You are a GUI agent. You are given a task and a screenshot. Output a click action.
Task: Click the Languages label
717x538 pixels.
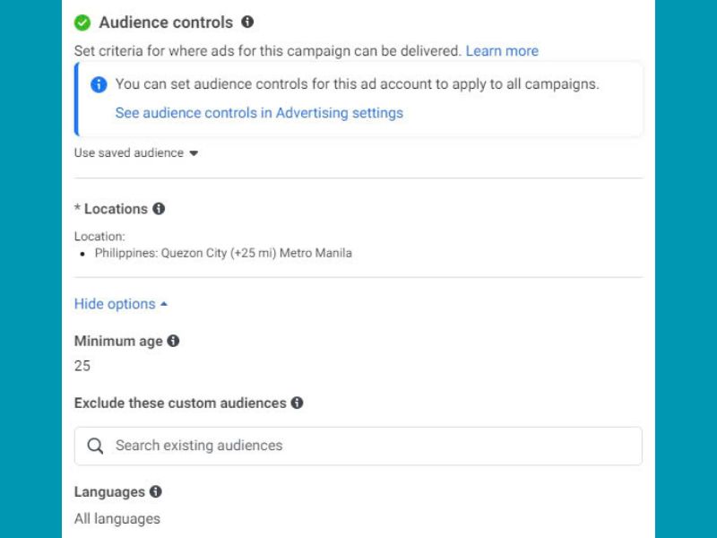tap(109, 491)
